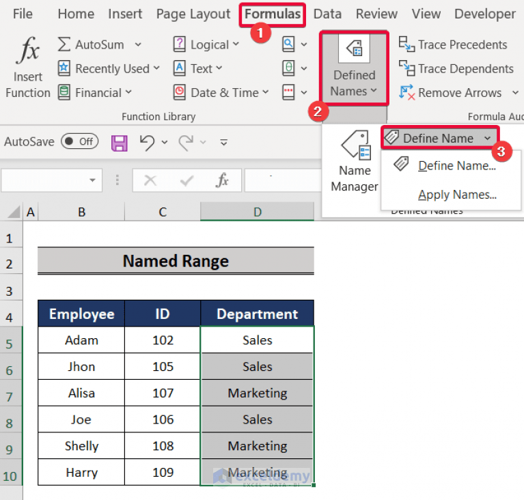Open the Logical functions icon
This screenshot has width=524, height=500.
[x=180, y=44]
